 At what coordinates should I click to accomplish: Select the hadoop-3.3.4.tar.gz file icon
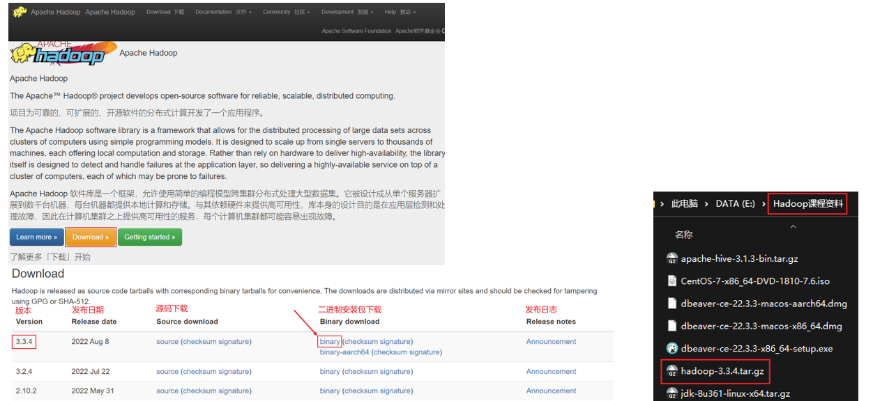pos(672,371)
